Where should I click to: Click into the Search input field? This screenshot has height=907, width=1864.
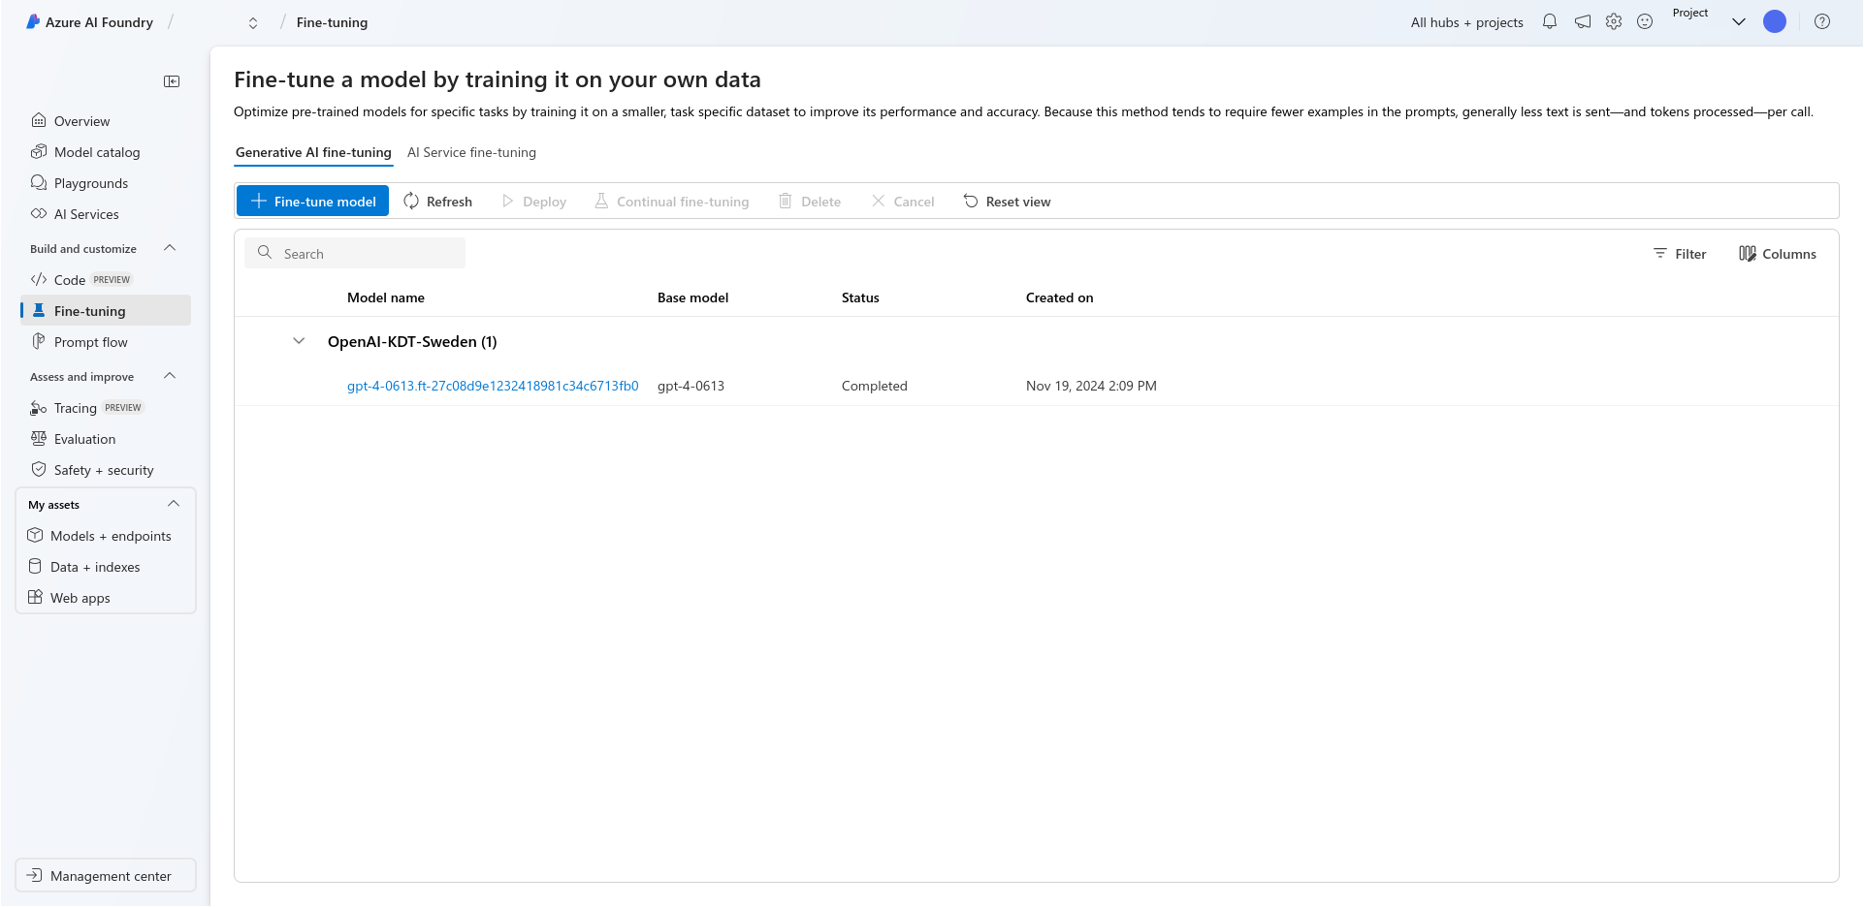(x=355, y=253)
